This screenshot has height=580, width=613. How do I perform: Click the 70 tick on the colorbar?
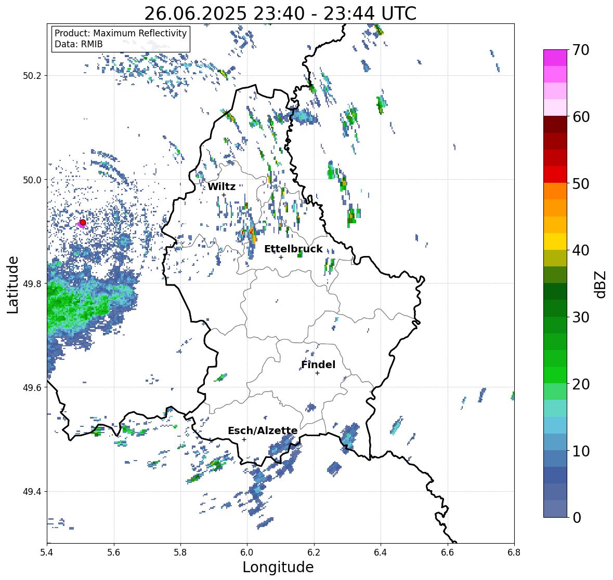[580, 50]
